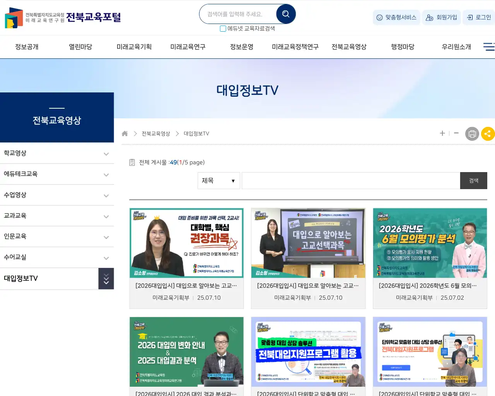Viewport: 495px width, 396px height.
Task: Open the hamburger full menu icon
Action: (x=489, y=46)
